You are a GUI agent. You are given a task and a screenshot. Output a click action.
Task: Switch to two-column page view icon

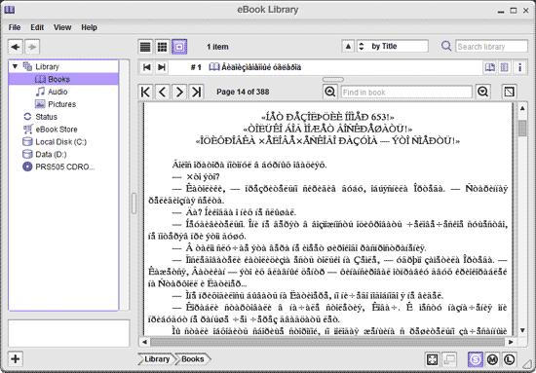point(504,67)
